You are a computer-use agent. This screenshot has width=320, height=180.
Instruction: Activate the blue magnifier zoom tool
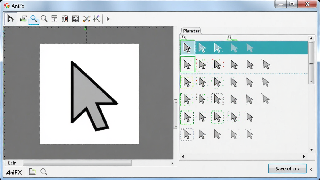pos(34,19)
